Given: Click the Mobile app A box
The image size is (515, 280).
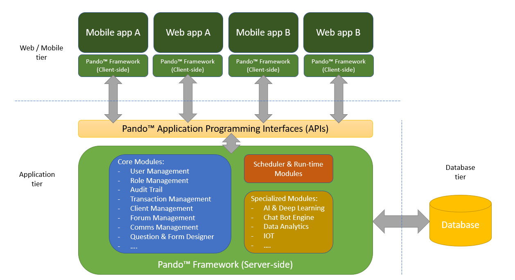Looking at the screenshot, I should 113,32.
